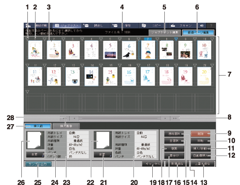Screen dimensions: 240x185
Task: Click the 回転 rotate button
Action: coord(201,141)
